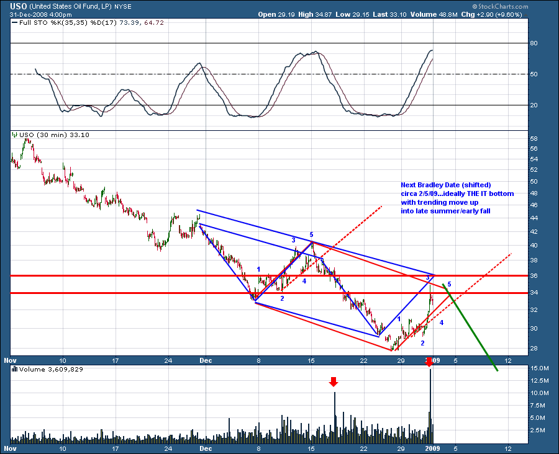Click the 54 label on price axis
559x454 pixels.
click(534, 159)
